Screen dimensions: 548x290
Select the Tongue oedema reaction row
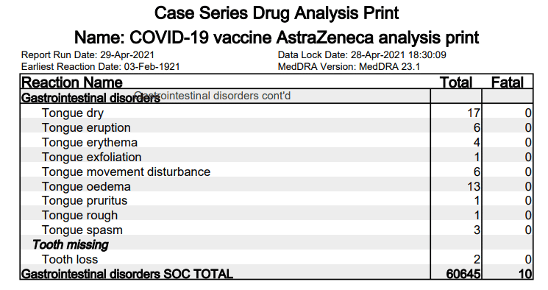(x=277, y=186)
